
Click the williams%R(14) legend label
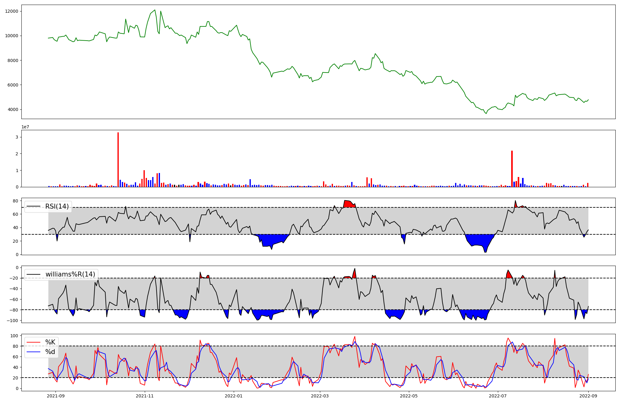70,274
